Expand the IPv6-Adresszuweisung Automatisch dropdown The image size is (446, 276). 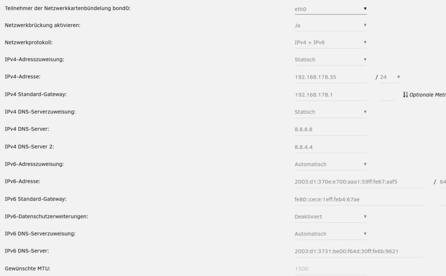(x=330, y=164)
